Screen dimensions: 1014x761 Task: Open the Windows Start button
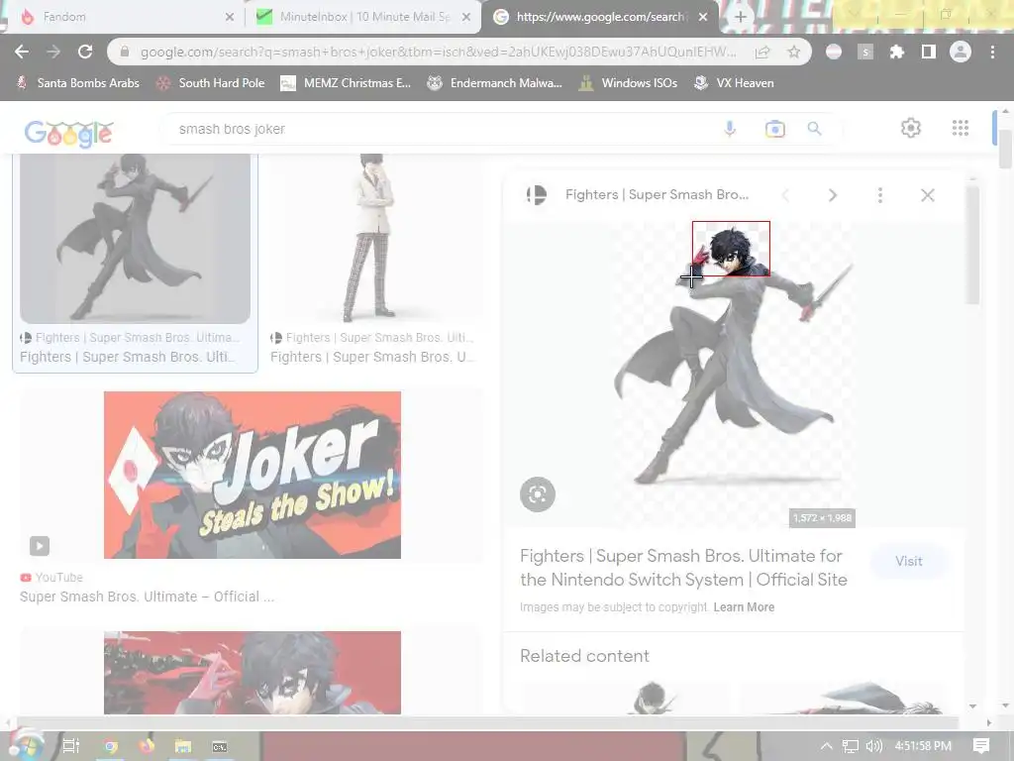pyautogui.click(x=25, y=745)
